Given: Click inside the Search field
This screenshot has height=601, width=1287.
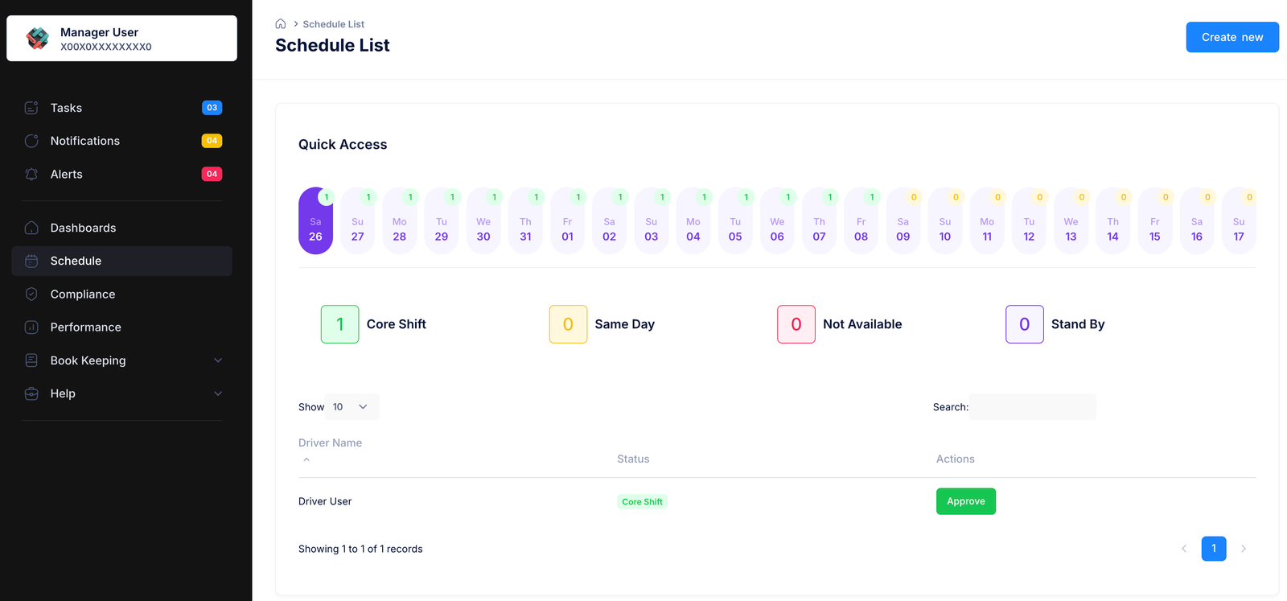Looking at the screenshot, I should (x=1032, y=406).
